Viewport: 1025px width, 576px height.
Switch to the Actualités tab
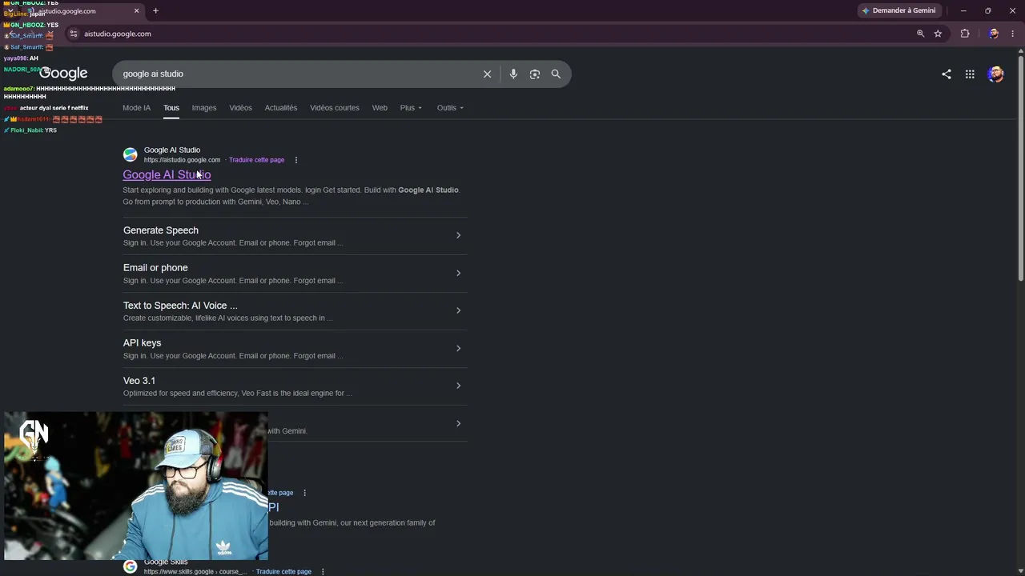(281, 108)
